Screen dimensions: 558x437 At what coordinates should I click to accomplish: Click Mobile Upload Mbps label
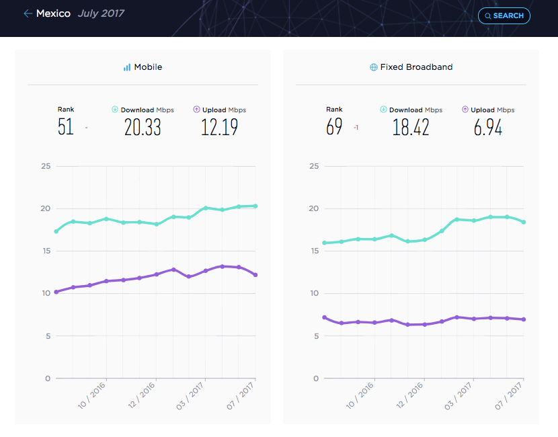[x=224, y=110]
